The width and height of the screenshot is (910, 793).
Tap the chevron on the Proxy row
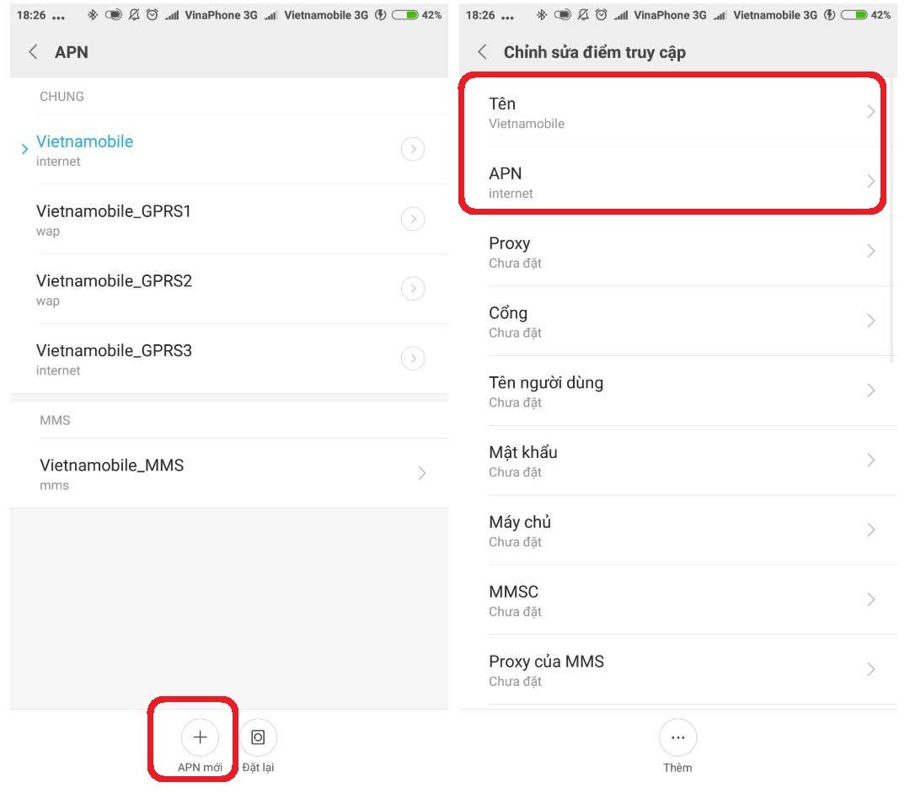(870, 251)
